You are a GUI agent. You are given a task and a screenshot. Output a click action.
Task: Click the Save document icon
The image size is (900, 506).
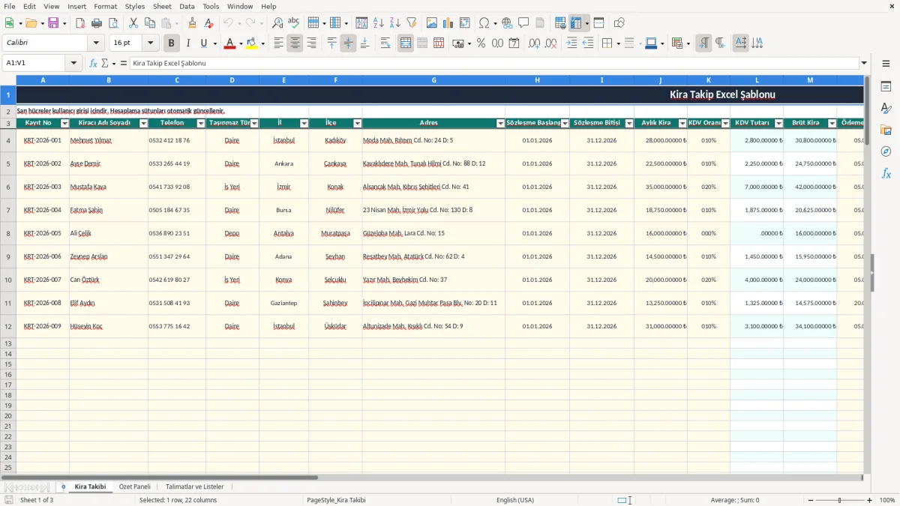(x=53, y=23)
